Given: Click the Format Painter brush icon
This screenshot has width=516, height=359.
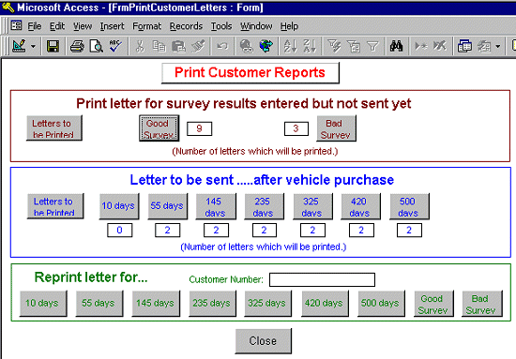Looking at the screenshot, I should (198, 46).
